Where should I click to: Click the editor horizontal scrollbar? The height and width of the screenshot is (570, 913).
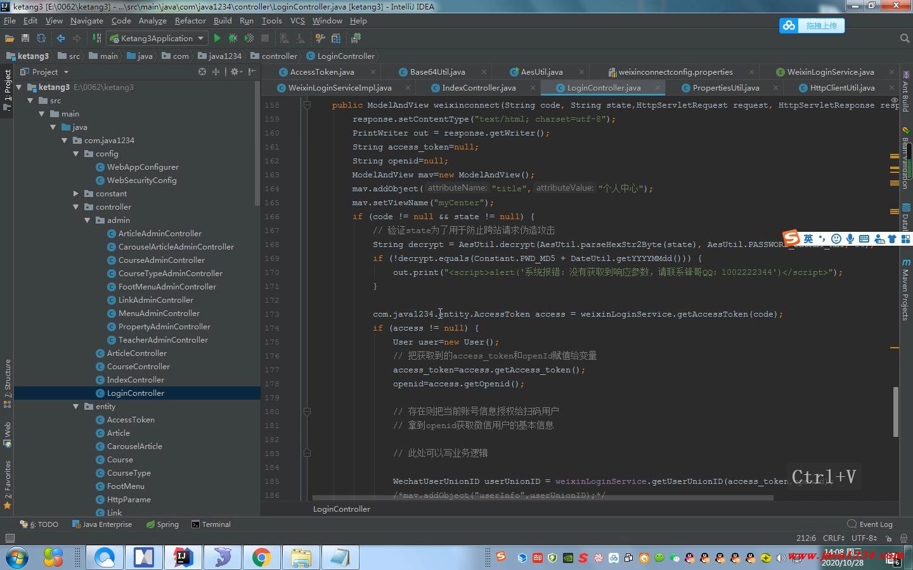coord(543,498)
